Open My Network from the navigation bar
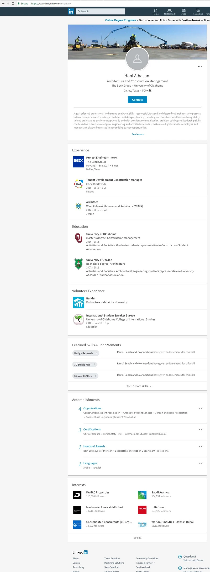210x572 pixels. pos(169,11)
